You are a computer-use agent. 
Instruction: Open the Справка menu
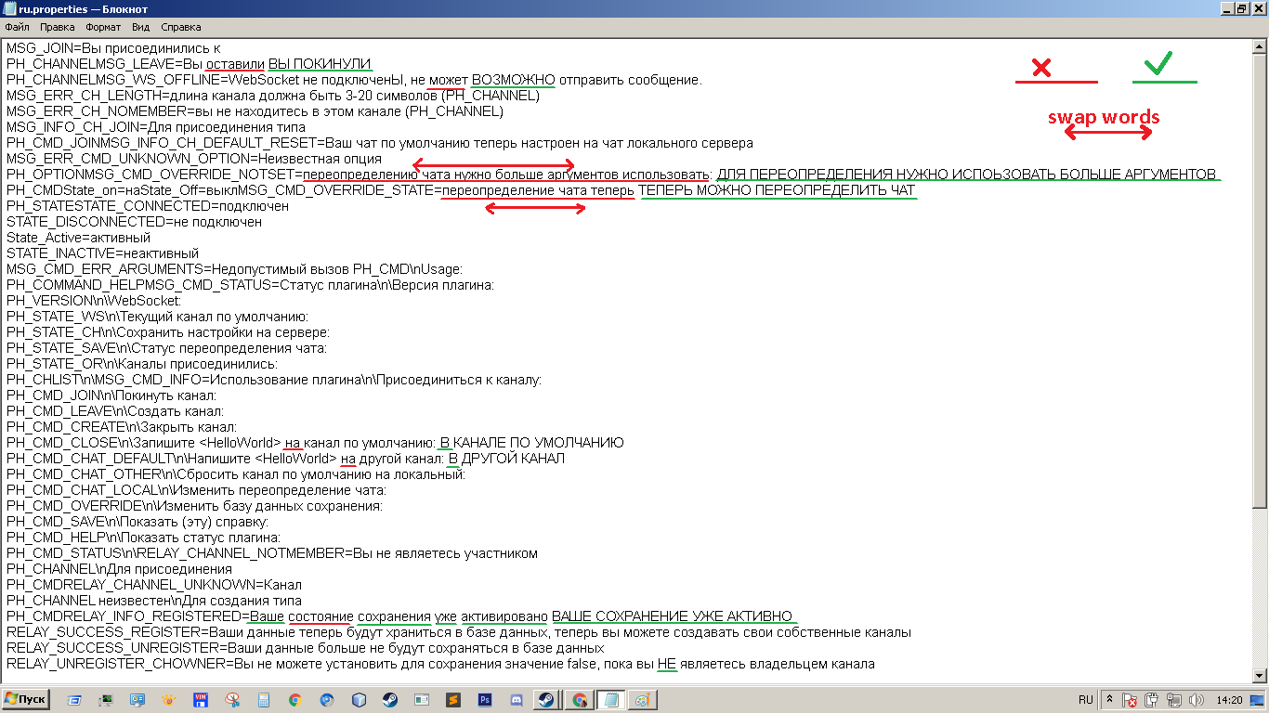click(x=180, y=28)
